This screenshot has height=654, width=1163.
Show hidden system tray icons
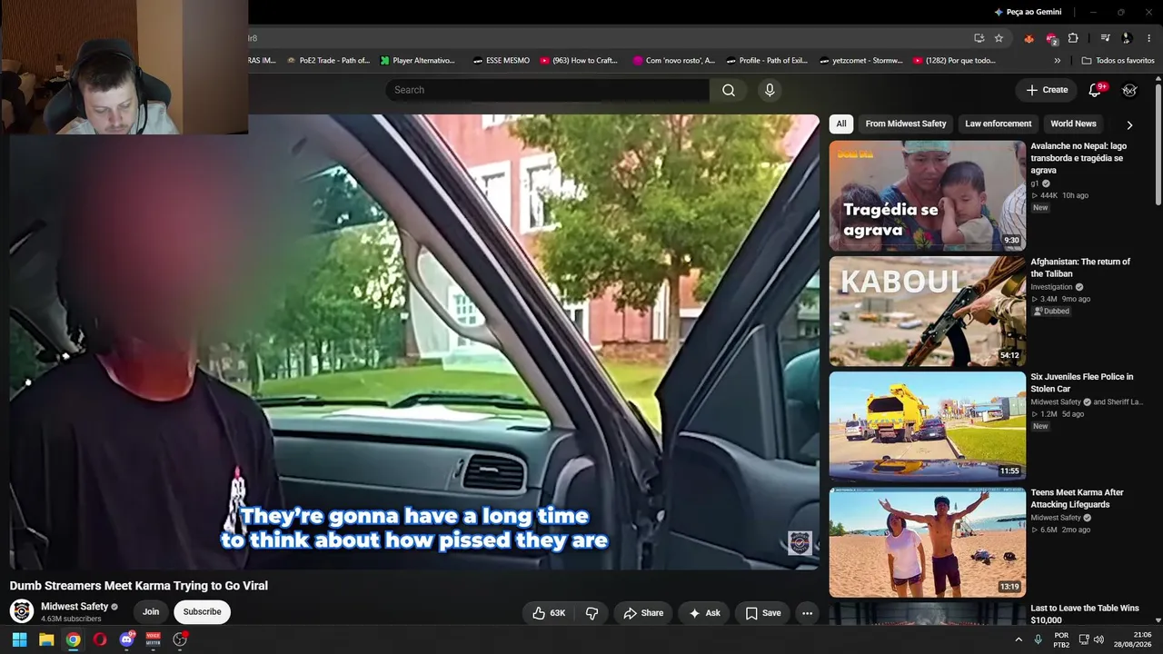point(1018,639)
